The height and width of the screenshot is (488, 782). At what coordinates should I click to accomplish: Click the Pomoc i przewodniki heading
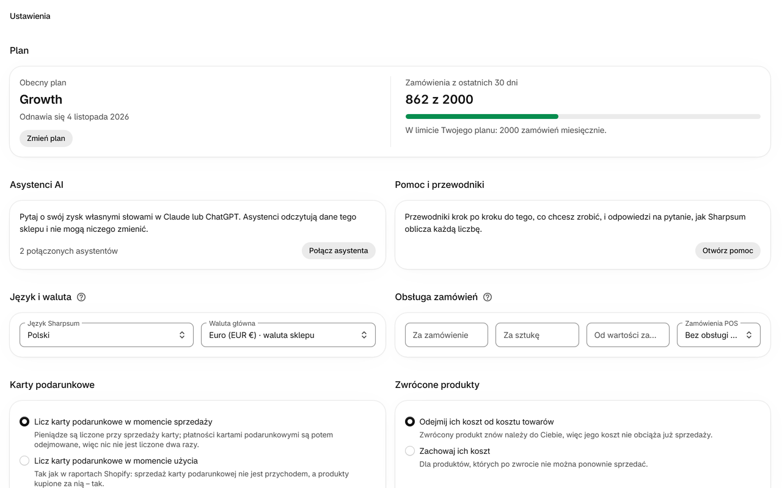(439, 185)
